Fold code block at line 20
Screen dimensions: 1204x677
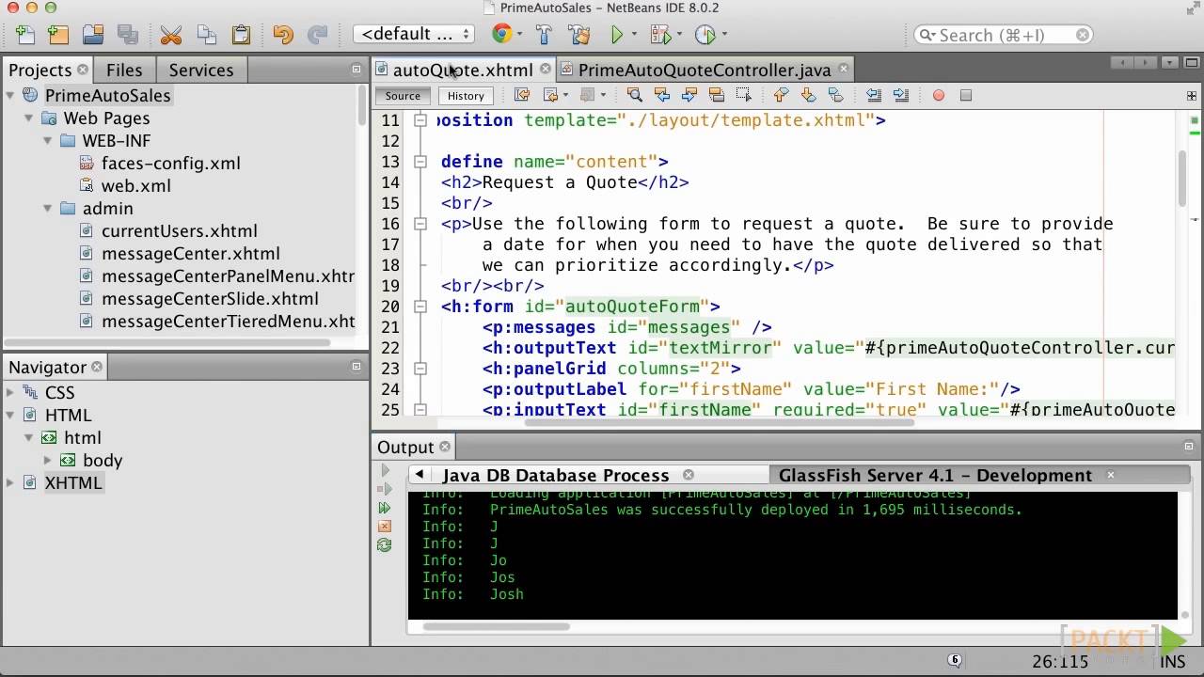[x=420, y=306]
